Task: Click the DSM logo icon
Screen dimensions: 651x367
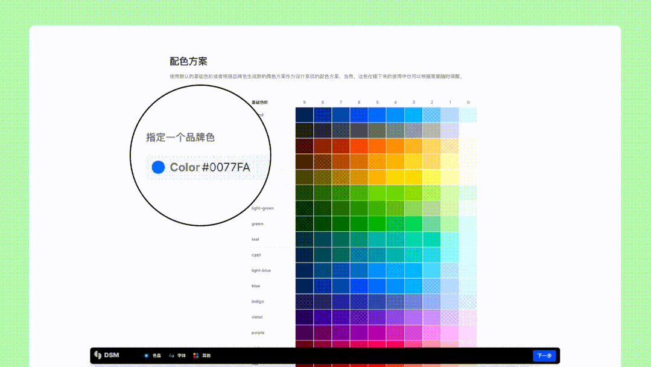Action: (98, 355)
